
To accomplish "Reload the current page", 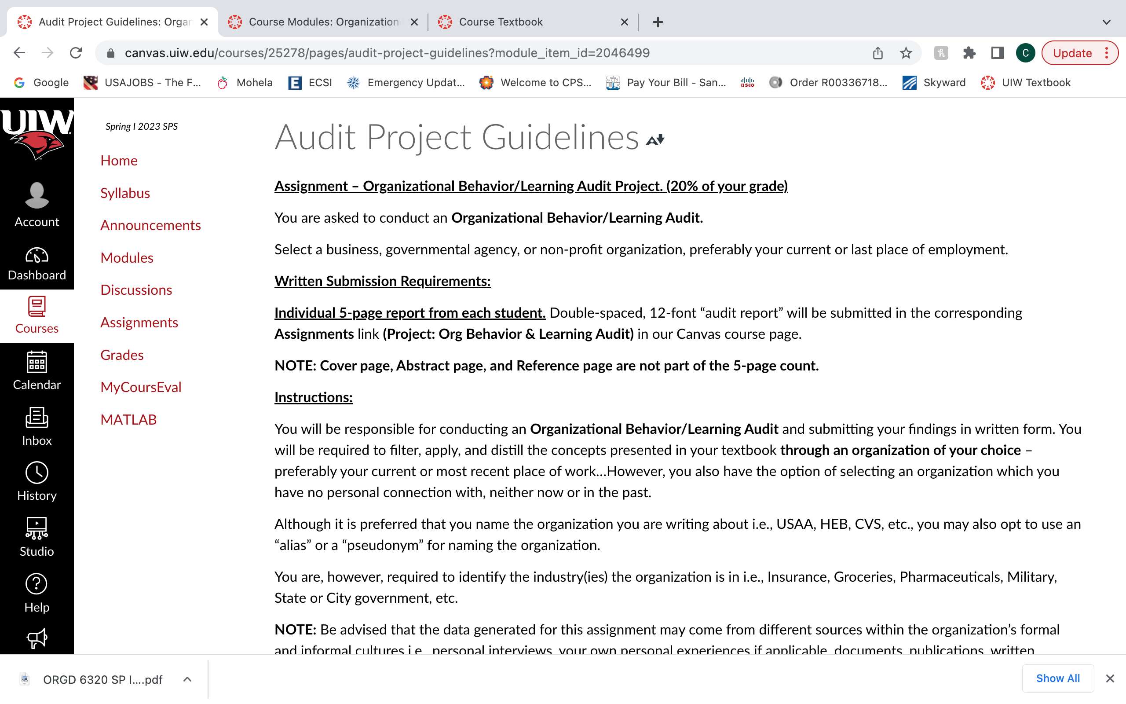I will (x=76, y=53).
